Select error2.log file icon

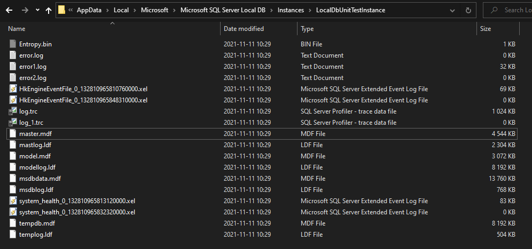click(13, 78)
